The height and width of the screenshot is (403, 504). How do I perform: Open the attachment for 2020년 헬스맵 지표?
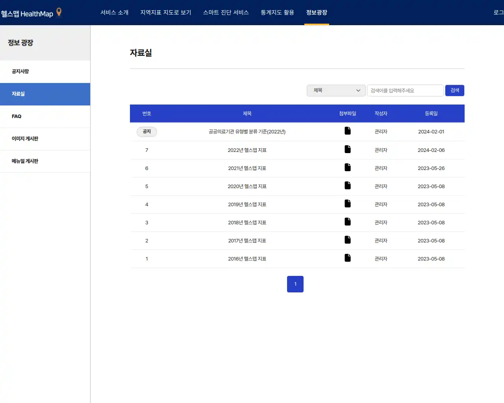(x=347, y=186)
